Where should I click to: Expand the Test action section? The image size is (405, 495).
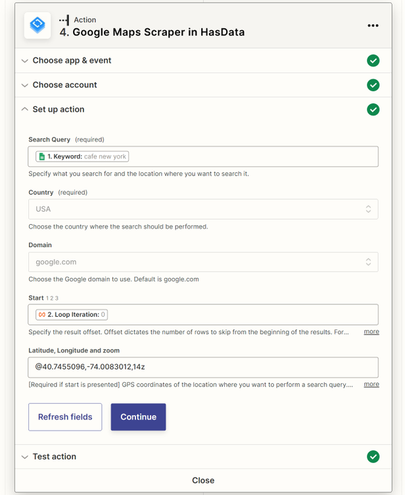click(55, 456)
